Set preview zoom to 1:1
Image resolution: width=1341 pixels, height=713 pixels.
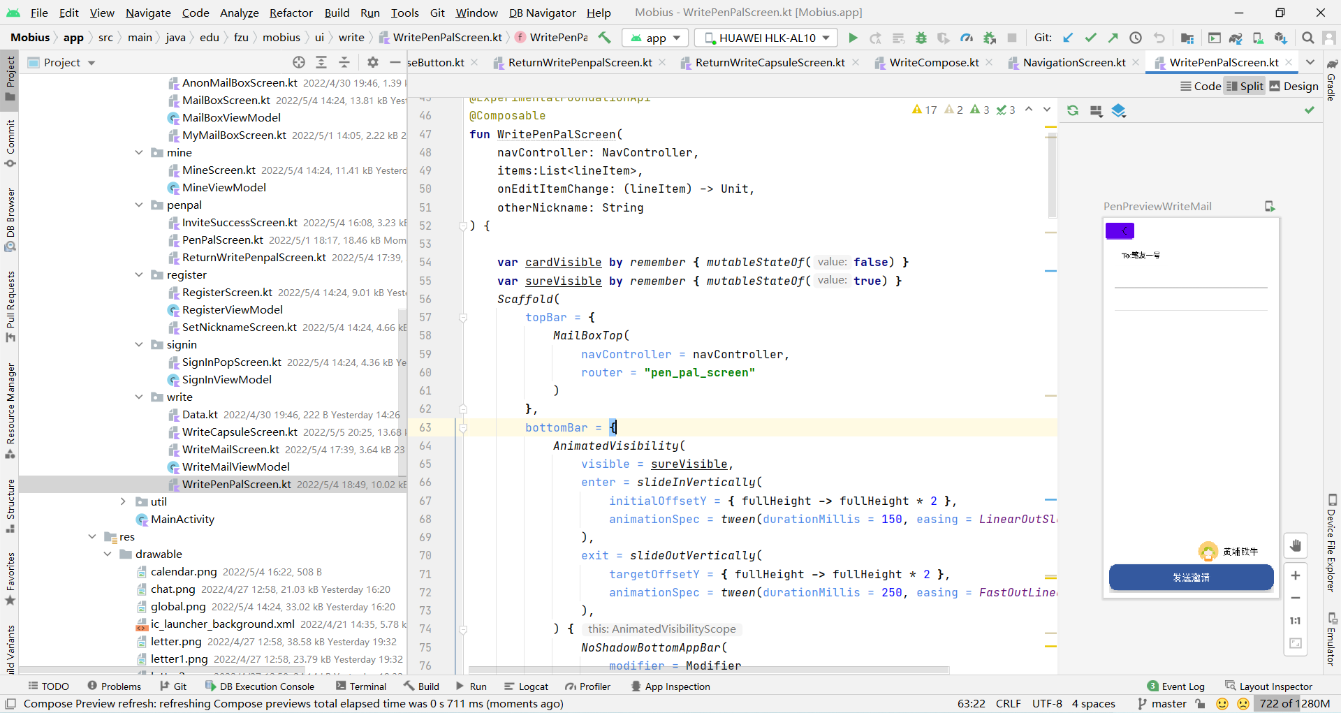[x=1296, y=621]
